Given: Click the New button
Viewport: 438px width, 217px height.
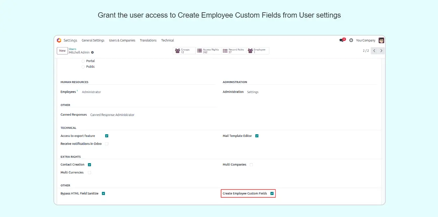Looking at the screenshot, I should (62, 51).
